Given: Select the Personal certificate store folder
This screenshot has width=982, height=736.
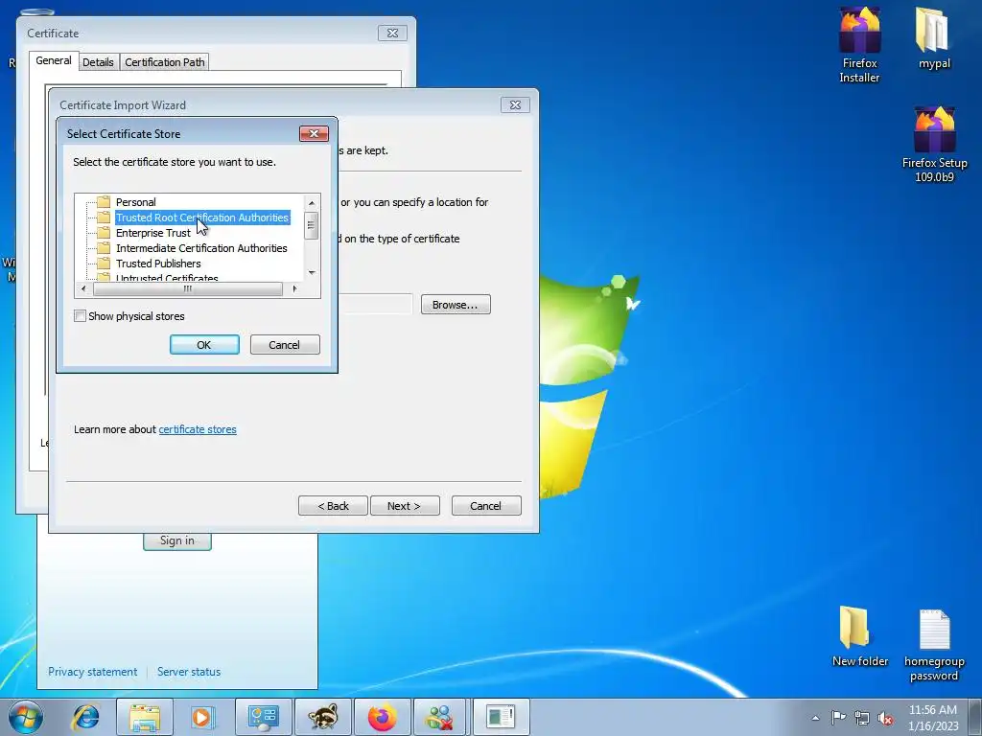Looking at the screenshot, I should 135,202.
